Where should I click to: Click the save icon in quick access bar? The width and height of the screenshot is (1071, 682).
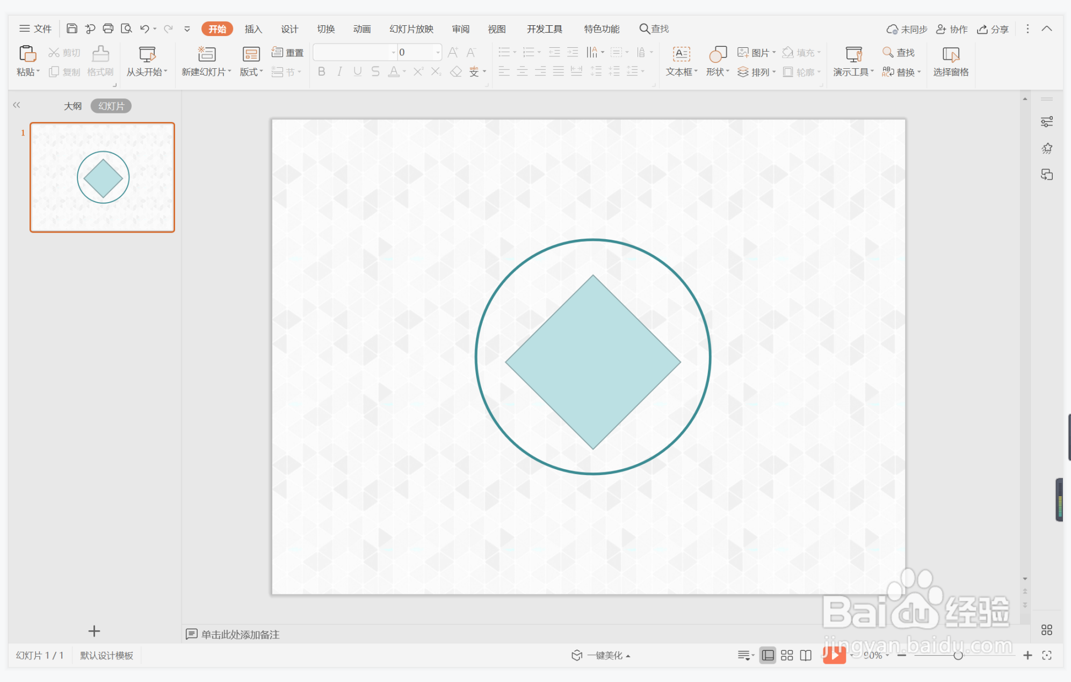point(72,28)
